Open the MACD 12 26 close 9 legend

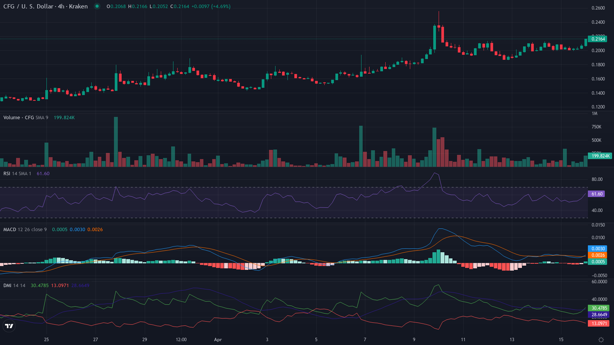[25, 229]
